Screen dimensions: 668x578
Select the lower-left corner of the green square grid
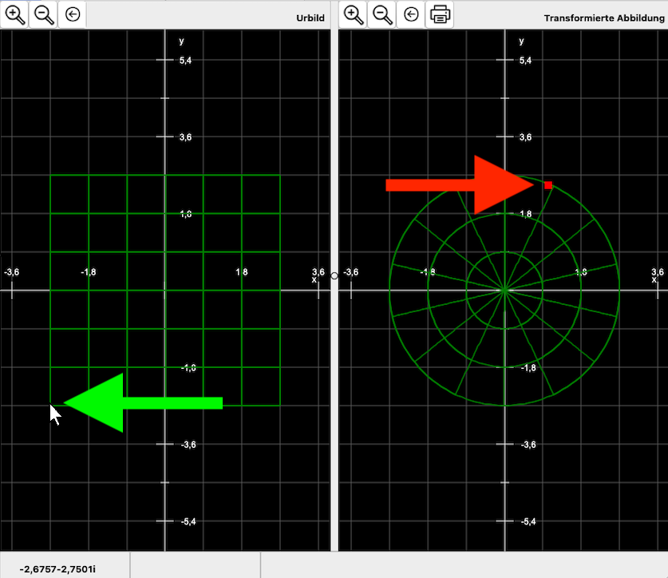(51, 406)
